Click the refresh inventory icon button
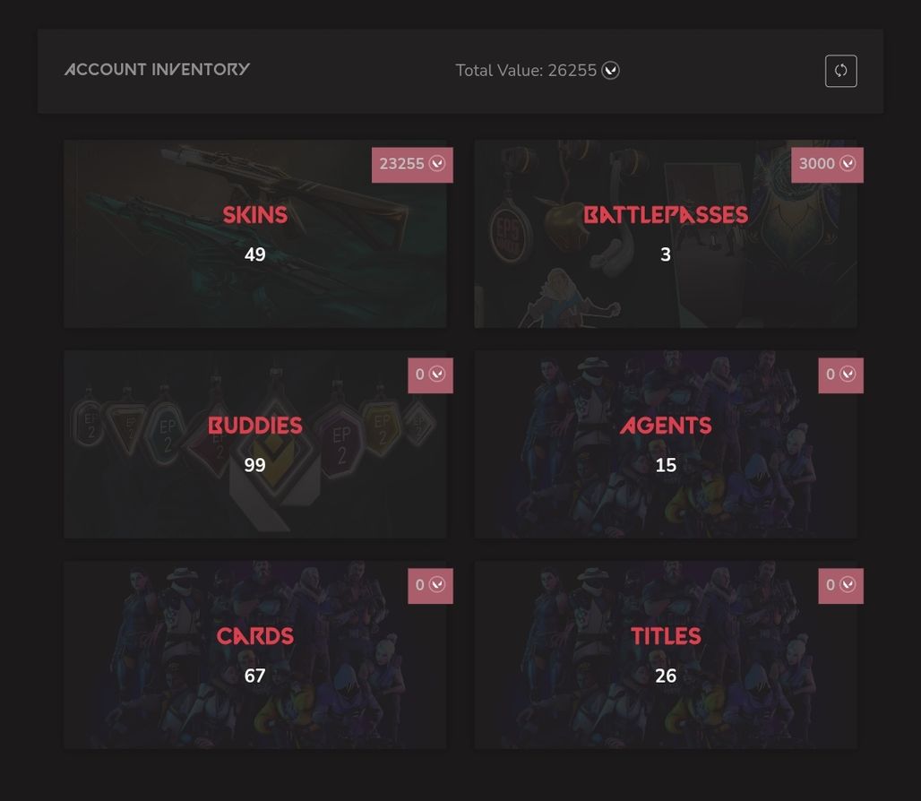Screen dimensions: 921x801 (x=840, y=71)
